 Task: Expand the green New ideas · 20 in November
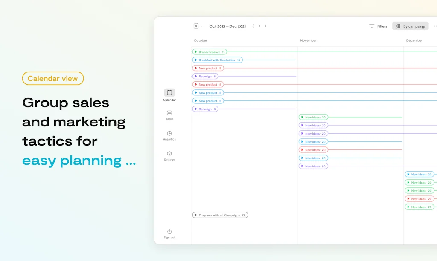313,117
